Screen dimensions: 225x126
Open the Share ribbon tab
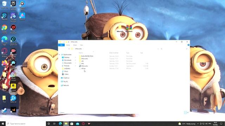point(75,45)
